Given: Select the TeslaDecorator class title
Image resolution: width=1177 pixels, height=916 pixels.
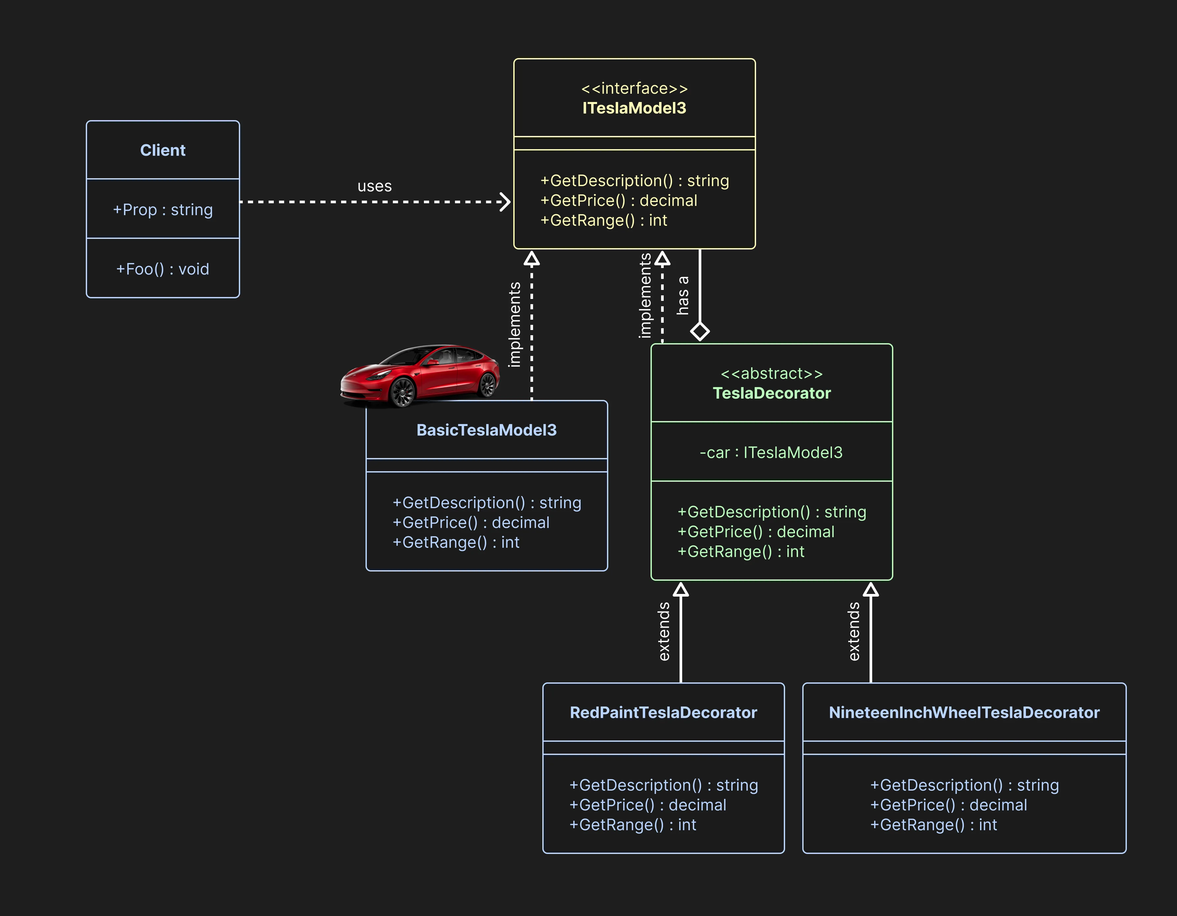Looking at the screenshot, I should [x=772, y=394].
